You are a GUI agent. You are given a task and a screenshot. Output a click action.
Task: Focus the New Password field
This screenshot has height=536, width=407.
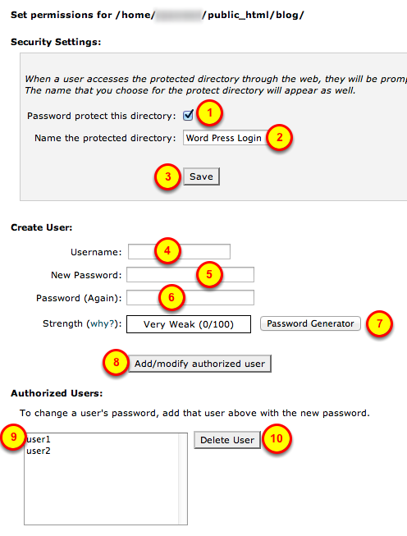coord(190,274)
